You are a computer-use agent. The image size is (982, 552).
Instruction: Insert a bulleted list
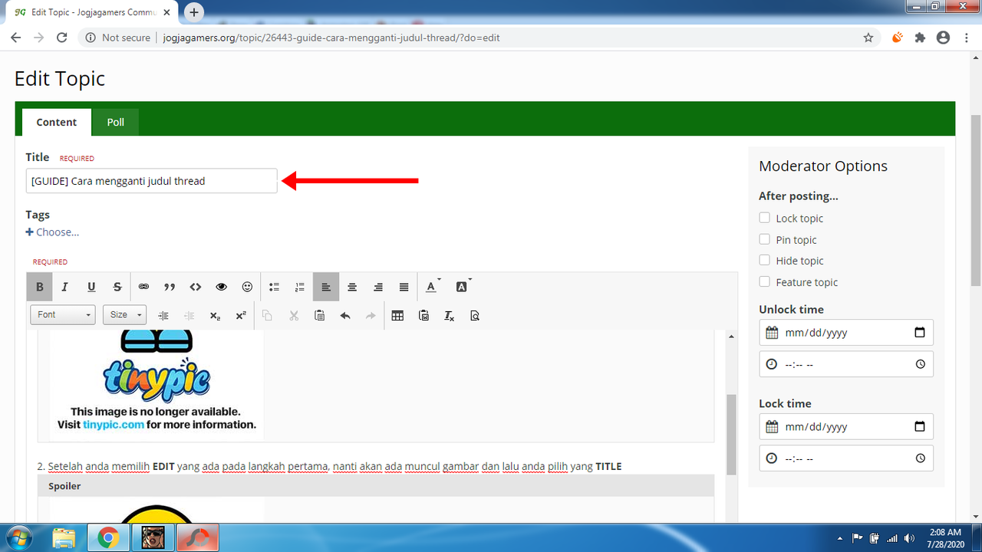(274, 287)
